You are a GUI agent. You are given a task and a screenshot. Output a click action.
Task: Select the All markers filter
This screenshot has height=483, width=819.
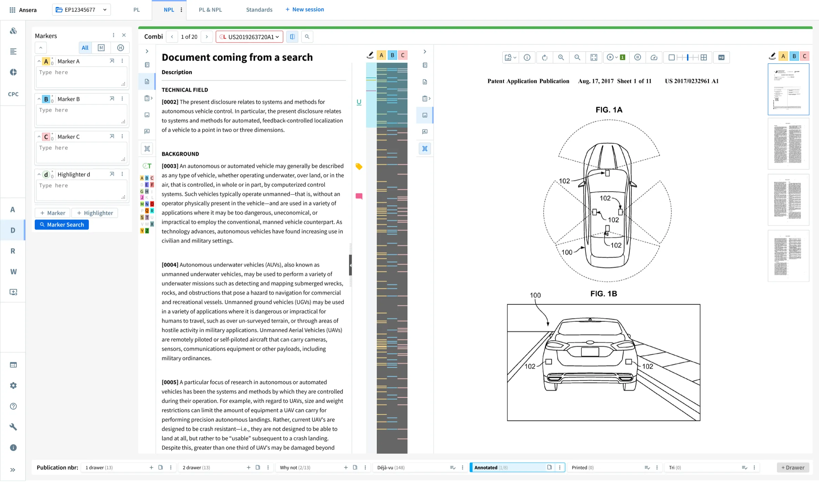[x=85, y=48]
